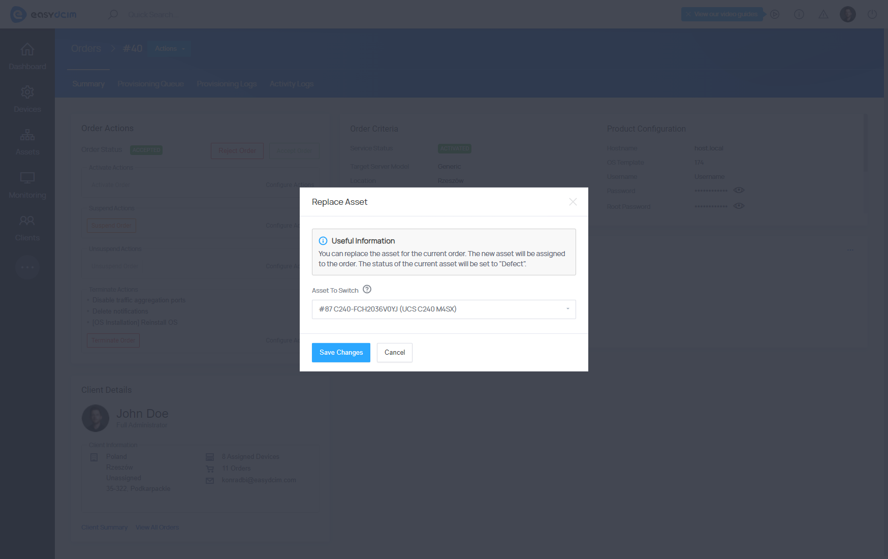Image resolution: width=888 pixels, height=559 pixels.
Task: Click Save Changes in the dialog
Action: click(341, 353)
